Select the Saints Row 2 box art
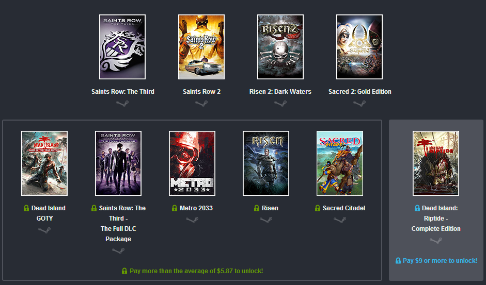The height and width of the screenshot is (285, 486). click(x=201, y=47)
